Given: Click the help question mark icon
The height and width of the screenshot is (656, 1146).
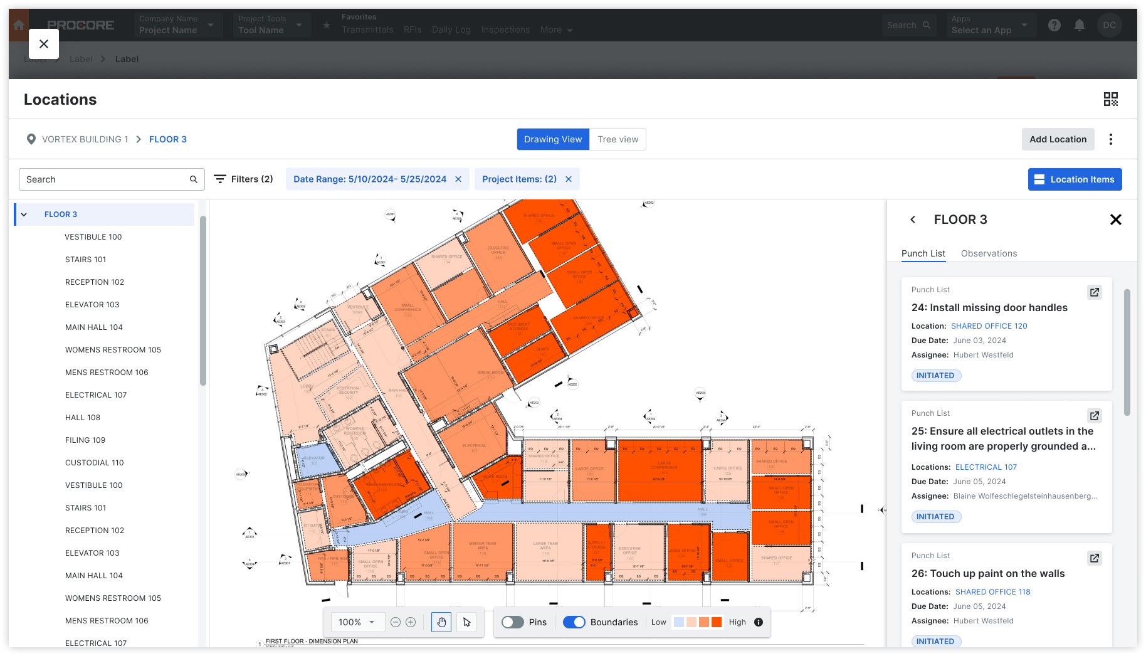Looking at the screenshot, I should (1054, 25).
